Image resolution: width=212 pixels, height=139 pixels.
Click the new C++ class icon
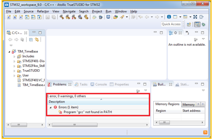[33, 17]
